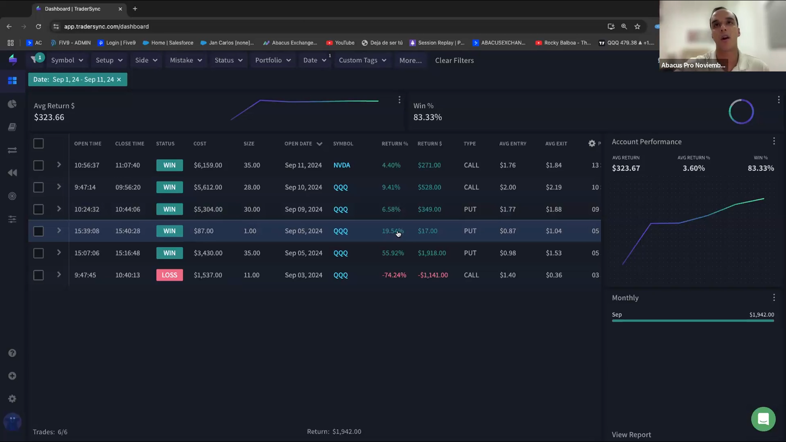Image resolution: width=786 pixels, height=442 pixels.
Task: Open the journal book icon in sidebar
Action: (12, 127)
